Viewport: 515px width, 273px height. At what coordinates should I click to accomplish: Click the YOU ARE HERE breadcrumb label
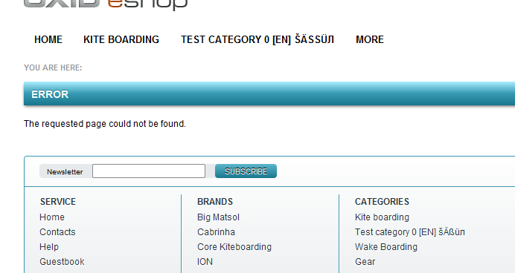pos(53,68)
